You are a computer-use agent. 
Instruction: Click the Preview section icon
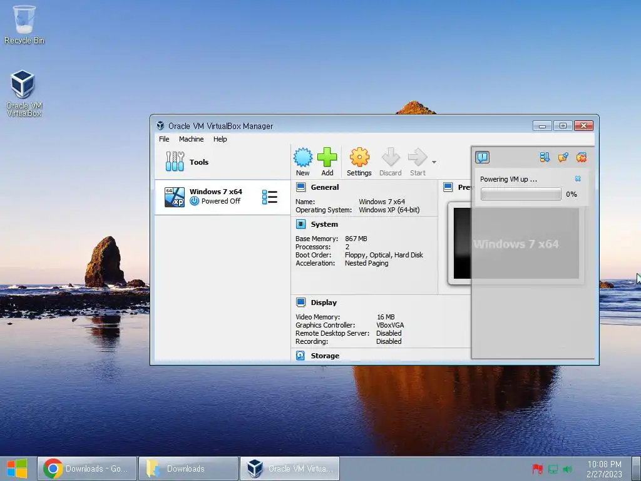click(448, 187)
